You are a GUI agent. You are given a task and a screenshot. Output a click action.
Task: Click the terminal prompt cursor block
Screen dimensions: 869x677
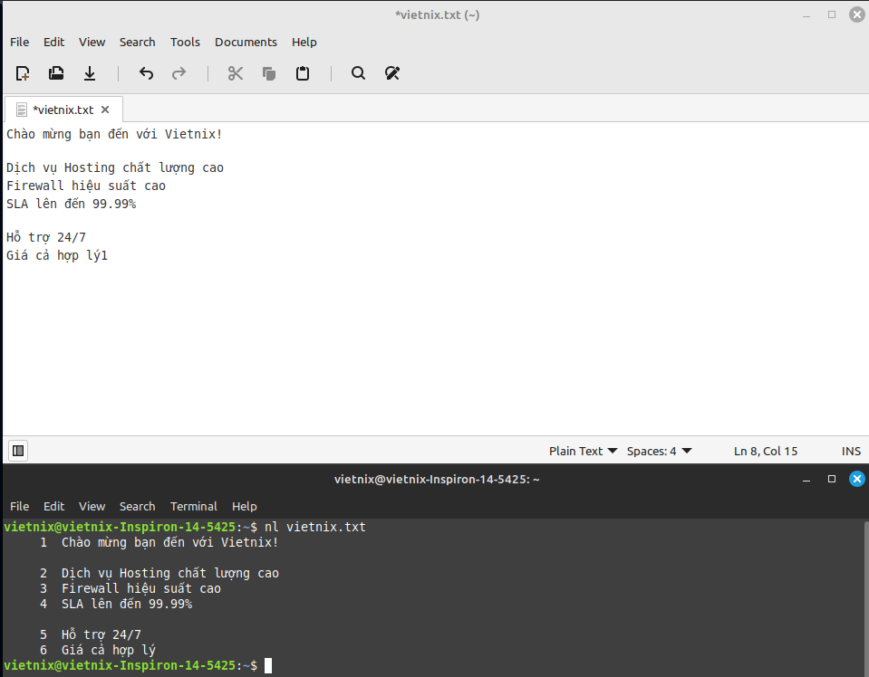pyautogui.click(x=268, y=665)
